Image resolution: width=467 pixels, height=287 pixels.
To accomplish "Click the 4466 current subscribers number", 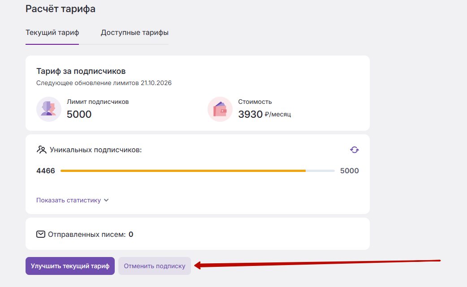I will coord(46,171).
